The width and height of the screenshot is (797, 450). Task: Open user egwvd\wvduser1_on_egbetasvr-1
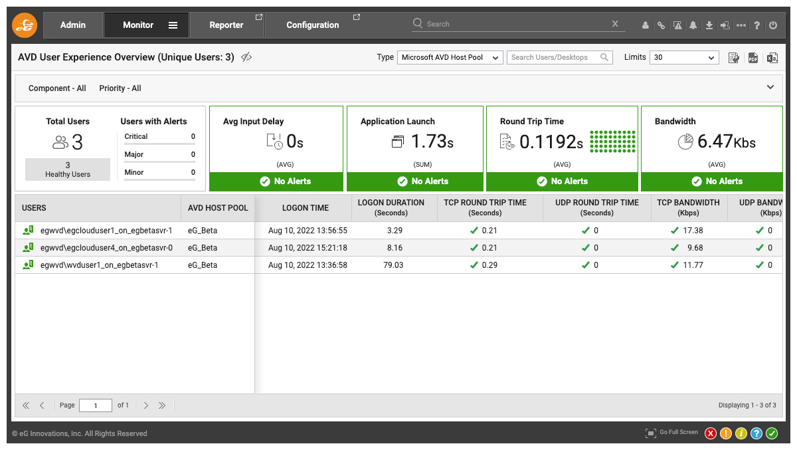point(98,265)
